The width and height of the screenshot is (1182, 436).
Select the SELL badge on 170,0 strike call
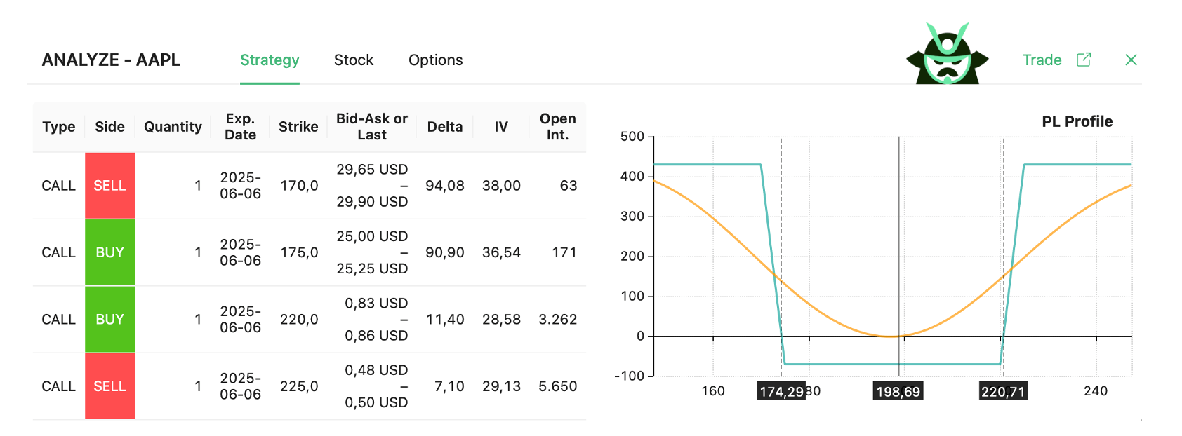coord(110,185)
